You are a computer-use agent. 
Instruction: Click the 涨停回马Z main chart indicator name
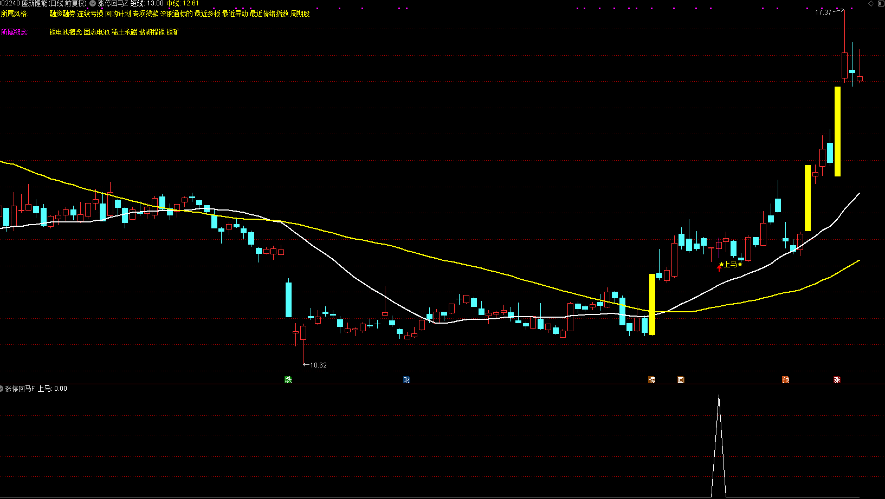[113, 3]
